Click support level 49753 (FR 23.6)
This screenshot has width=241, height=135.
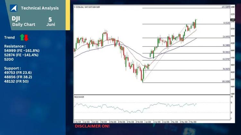tap(18, 72)
